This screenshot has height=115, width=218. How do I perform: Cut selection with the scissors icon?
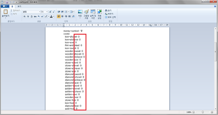[x=12, y=10]
